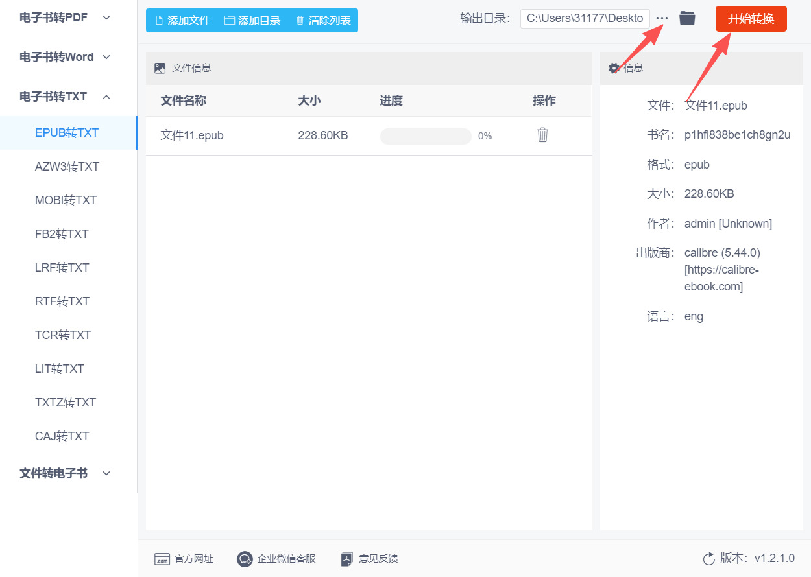Click the 文件名称 column header
The height and width of the screenshot is (577, 811).
click(184, 100)
